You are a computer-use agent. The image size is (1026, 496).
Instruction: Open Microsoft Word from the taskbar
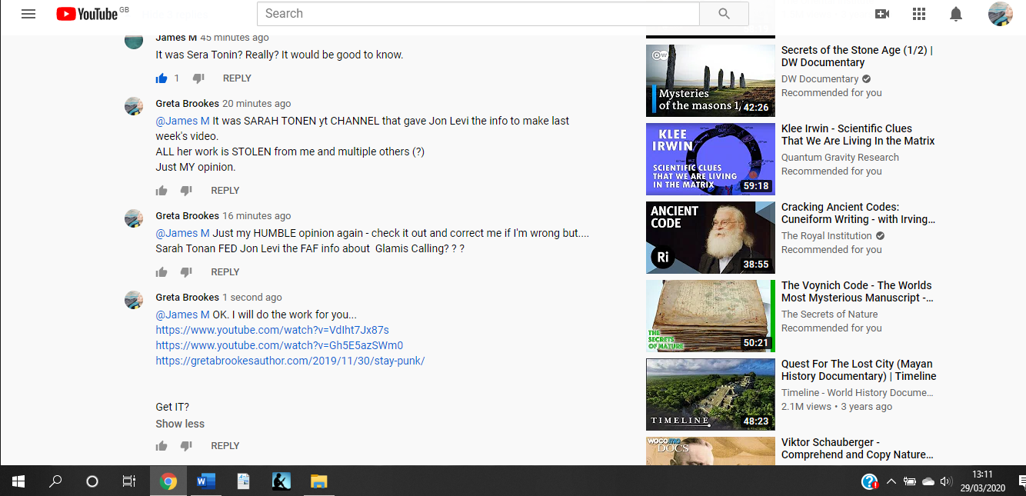click(205, 481)
